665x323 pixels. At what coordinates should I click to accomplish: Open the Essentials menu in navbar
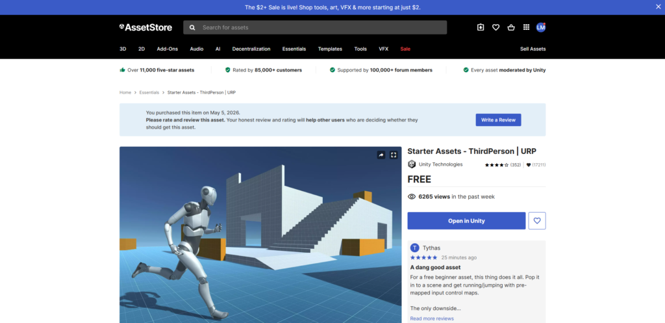[x=294, y=49]
